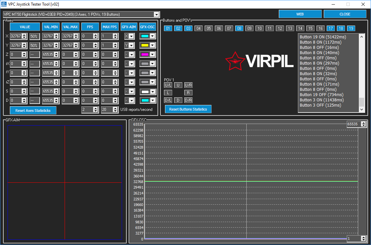Open S axis white oscilloscope color picker

click(148, 91)
